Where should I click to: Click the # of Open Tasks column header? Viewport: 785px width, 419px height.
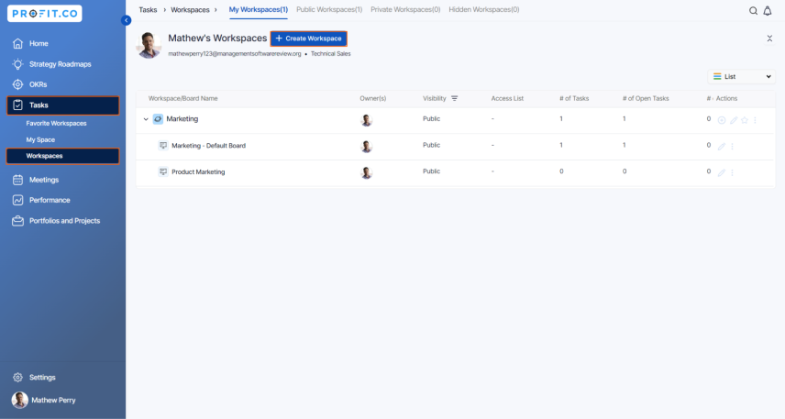pos(646,99)
